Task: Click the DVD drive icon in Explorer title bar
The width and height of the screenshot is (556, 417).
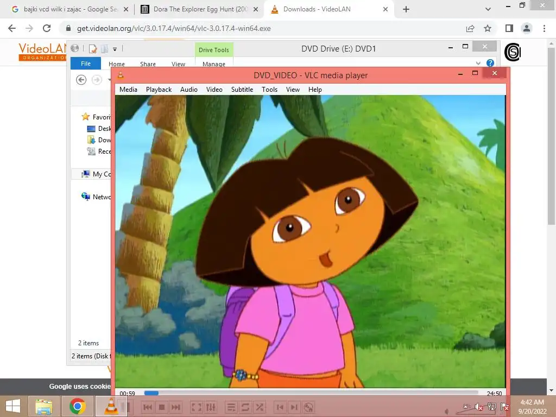Action: pyautogui.click(x=74, y=48)
